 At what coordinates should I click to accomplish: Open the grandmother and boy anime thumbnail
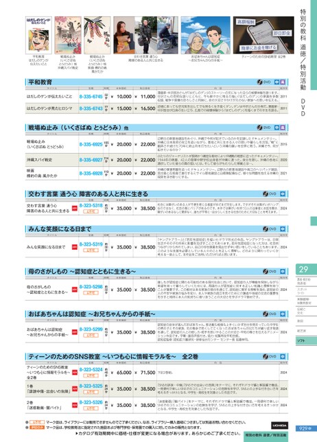(205, 35)
